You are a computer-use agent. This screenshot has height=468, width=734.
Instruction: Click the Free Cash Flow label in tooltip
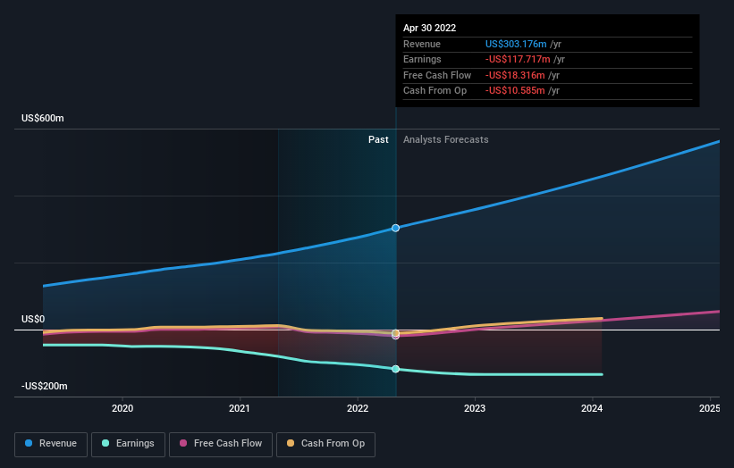pos(437,75)
